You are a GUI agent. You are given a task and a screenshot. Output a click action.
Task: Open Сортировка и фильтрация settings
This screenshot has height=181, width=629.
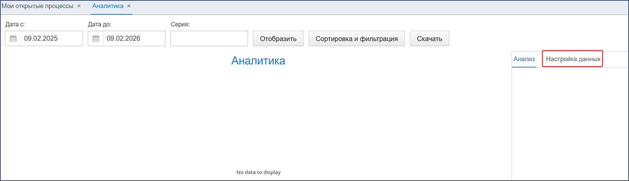coord(357,38)
